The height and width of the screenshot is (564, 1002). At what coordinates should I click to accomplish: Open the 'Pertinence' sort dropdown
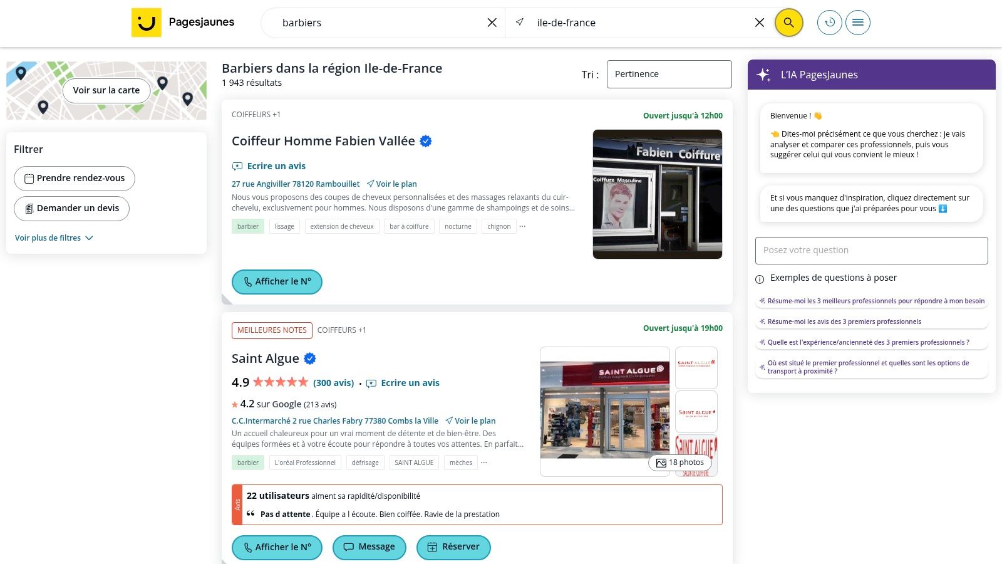[x=669, y=74]
